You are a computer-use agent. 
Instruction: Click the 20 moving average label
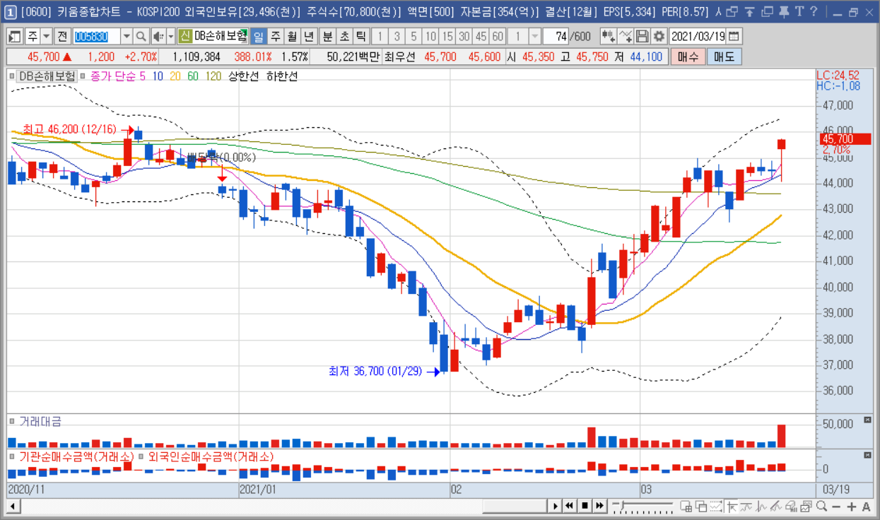(x=175, y=76)
